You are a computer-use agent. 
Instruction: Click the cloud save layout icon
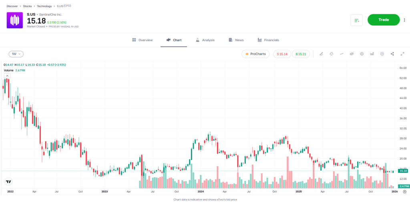click(332, 54)
